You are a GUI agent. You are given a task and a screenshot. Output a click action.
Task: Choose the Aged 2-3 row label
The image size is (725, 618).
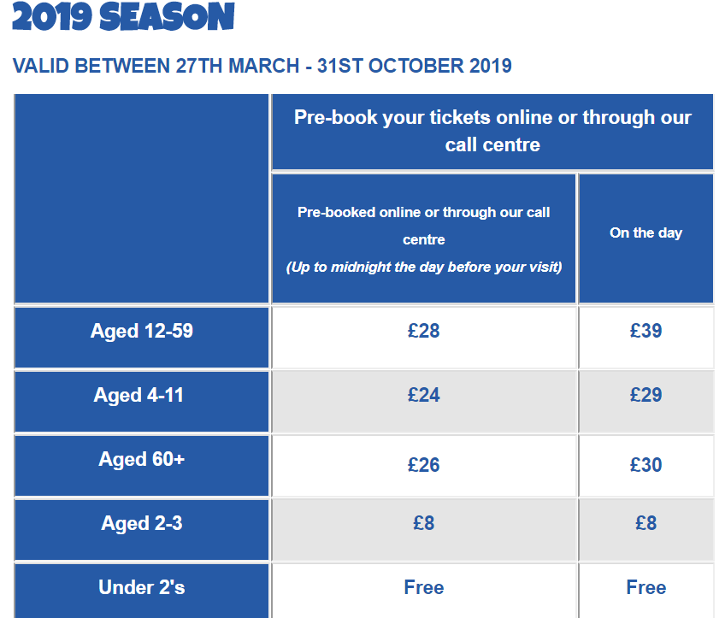pos(142,523)
